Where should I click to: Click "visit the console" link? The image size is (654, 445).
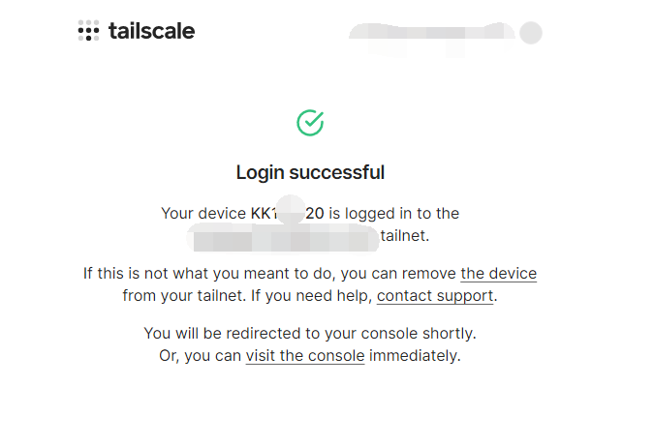(305, 356)
